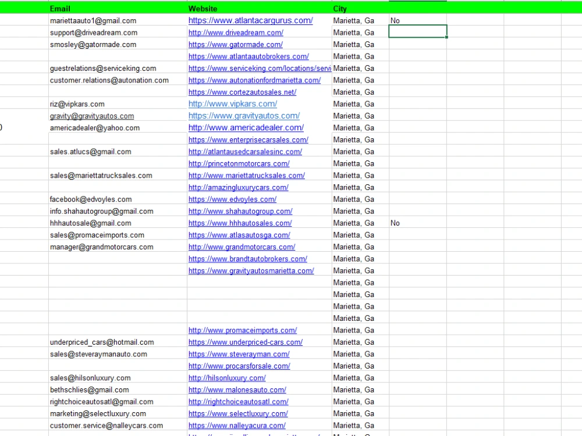Open the amazingluxurycars.com link
The width and height of the screenshot is (582, 436).
[238, 187]
